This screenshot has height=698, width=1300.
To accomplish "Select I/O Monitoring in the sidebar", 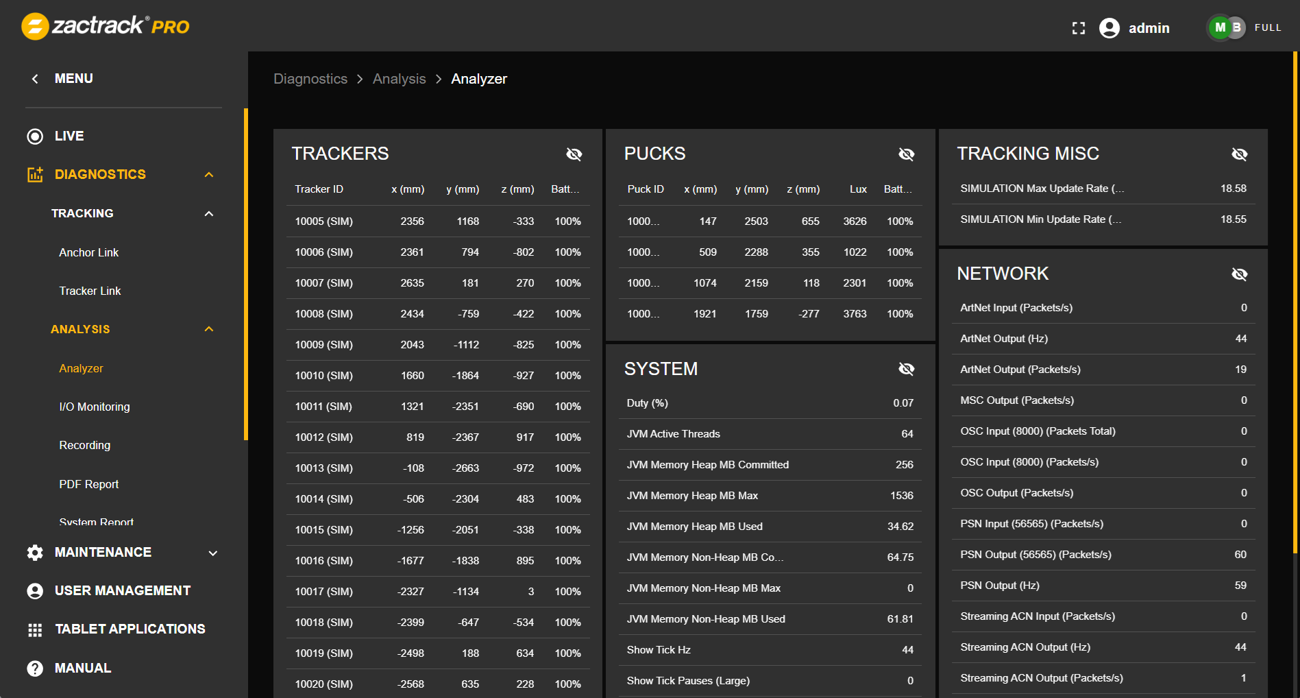I will [95, 406].
